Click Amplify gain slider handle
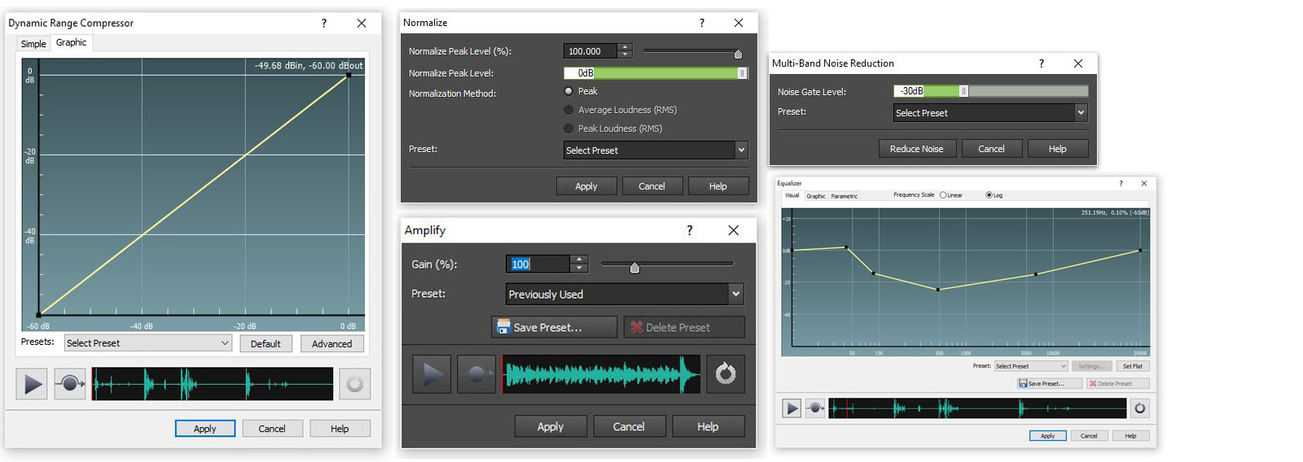 [x=634, y=268]
